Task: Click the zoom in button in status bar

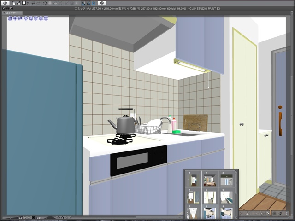Action: click(29, 218)
